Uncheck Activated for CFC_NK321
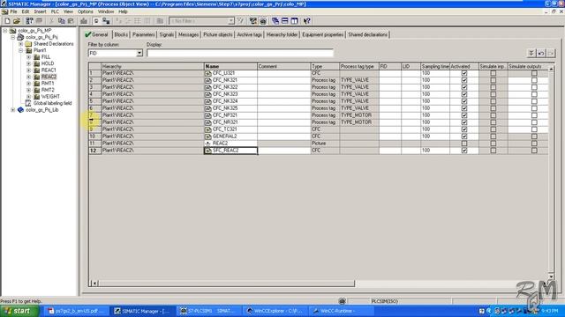The width and height of the screenshot is (565, 317). pyautogui.click(x=464, y=80)
